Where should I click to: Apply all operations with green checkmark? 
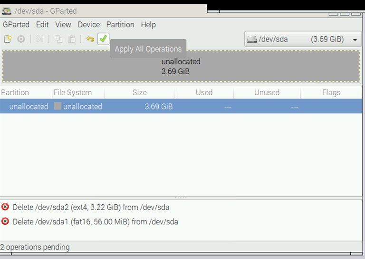(103, 39)
